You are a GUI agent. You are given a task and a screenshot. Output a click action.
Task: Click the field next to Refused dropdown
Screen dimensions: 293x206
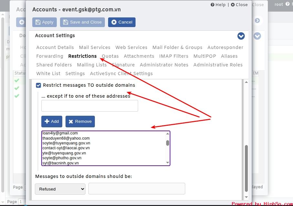click(137, 189)
